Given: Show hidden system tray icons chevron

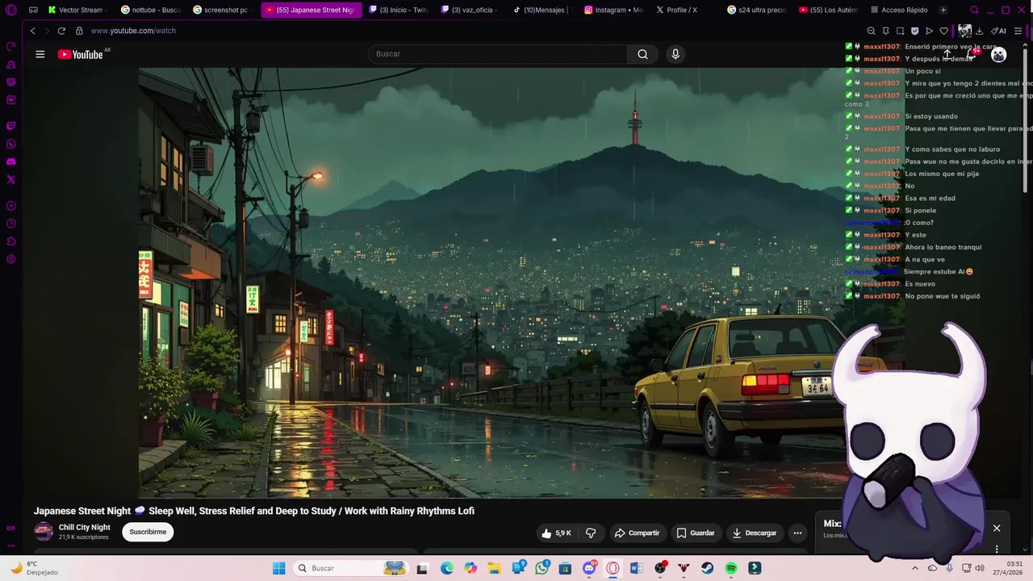Looking at the screenshot, I should (914, 568).
